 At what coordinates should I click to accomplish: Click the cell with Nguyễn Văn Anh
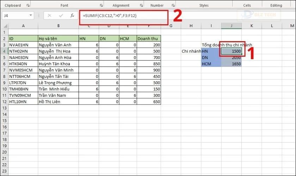tap(58, 45)
